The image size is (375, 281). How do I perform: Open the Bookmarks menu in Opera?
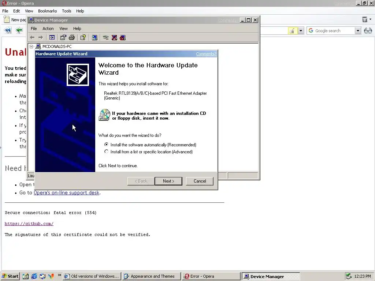tap(47, 11)
